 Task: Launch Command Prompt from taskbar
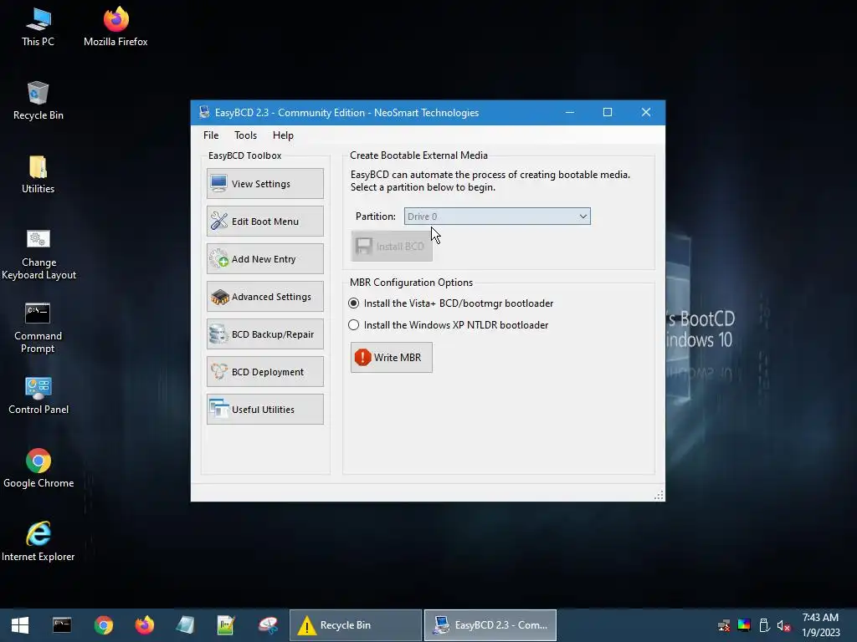[62, 625]
